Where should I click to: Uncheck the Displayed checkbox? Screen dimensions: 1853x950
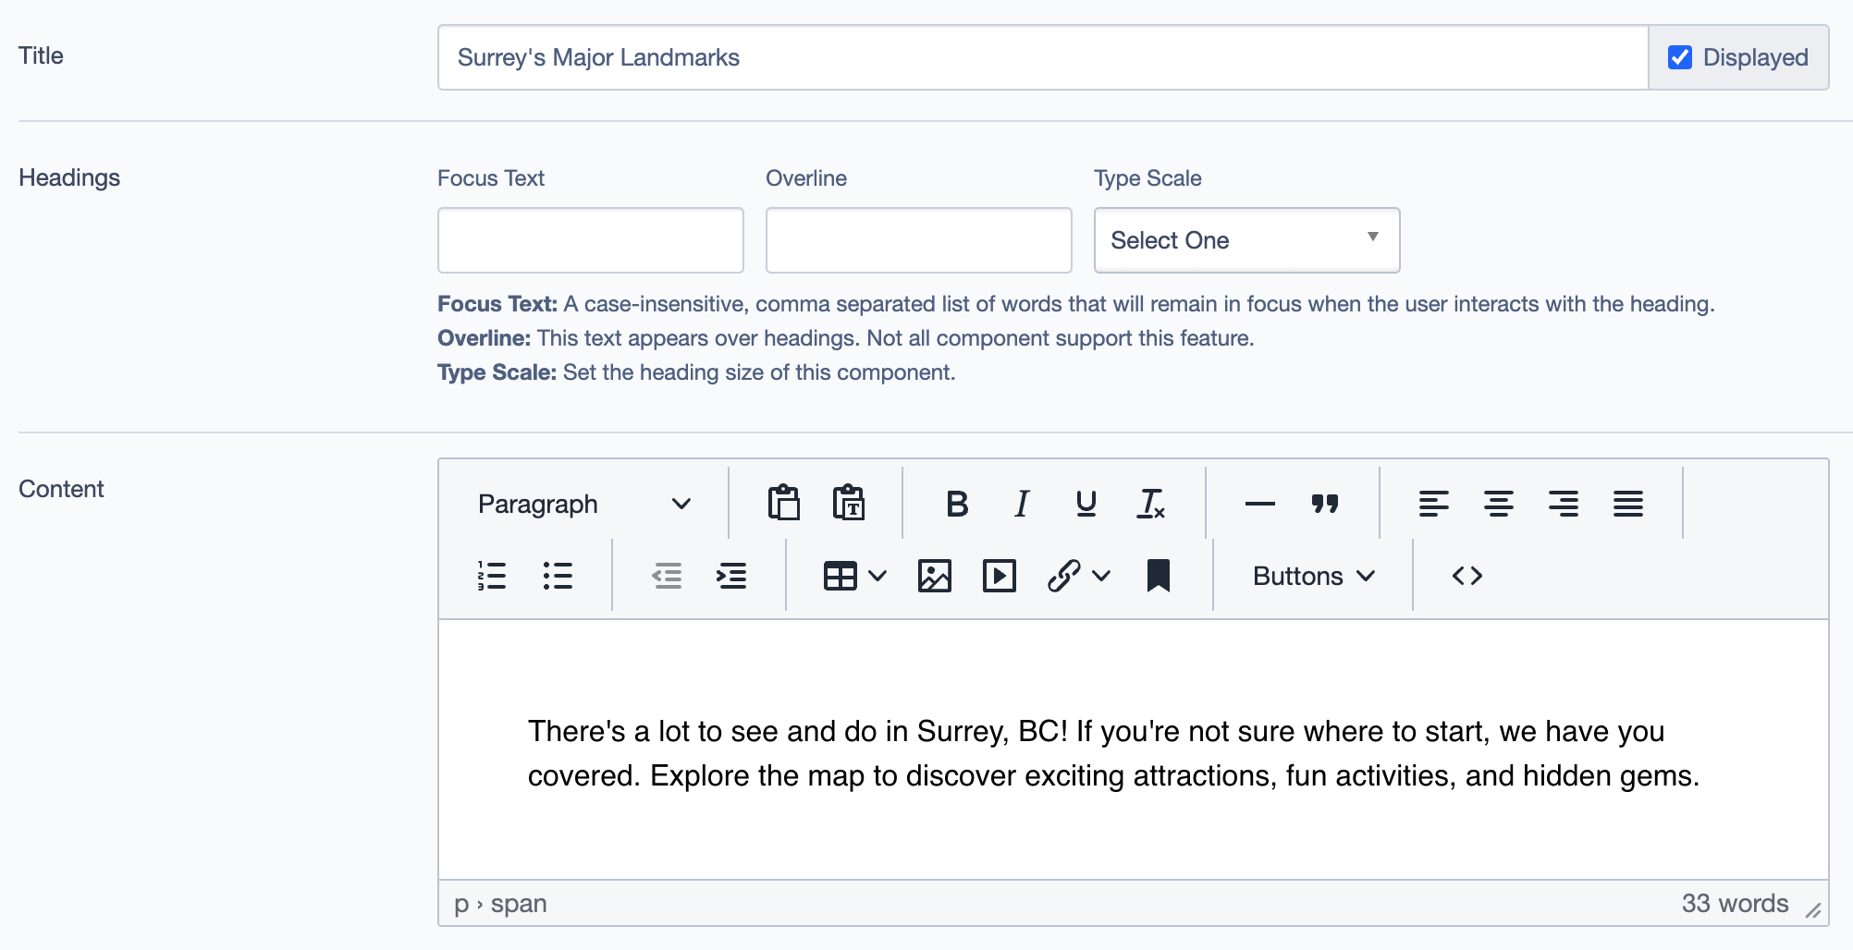click(x=1680, y=57)
